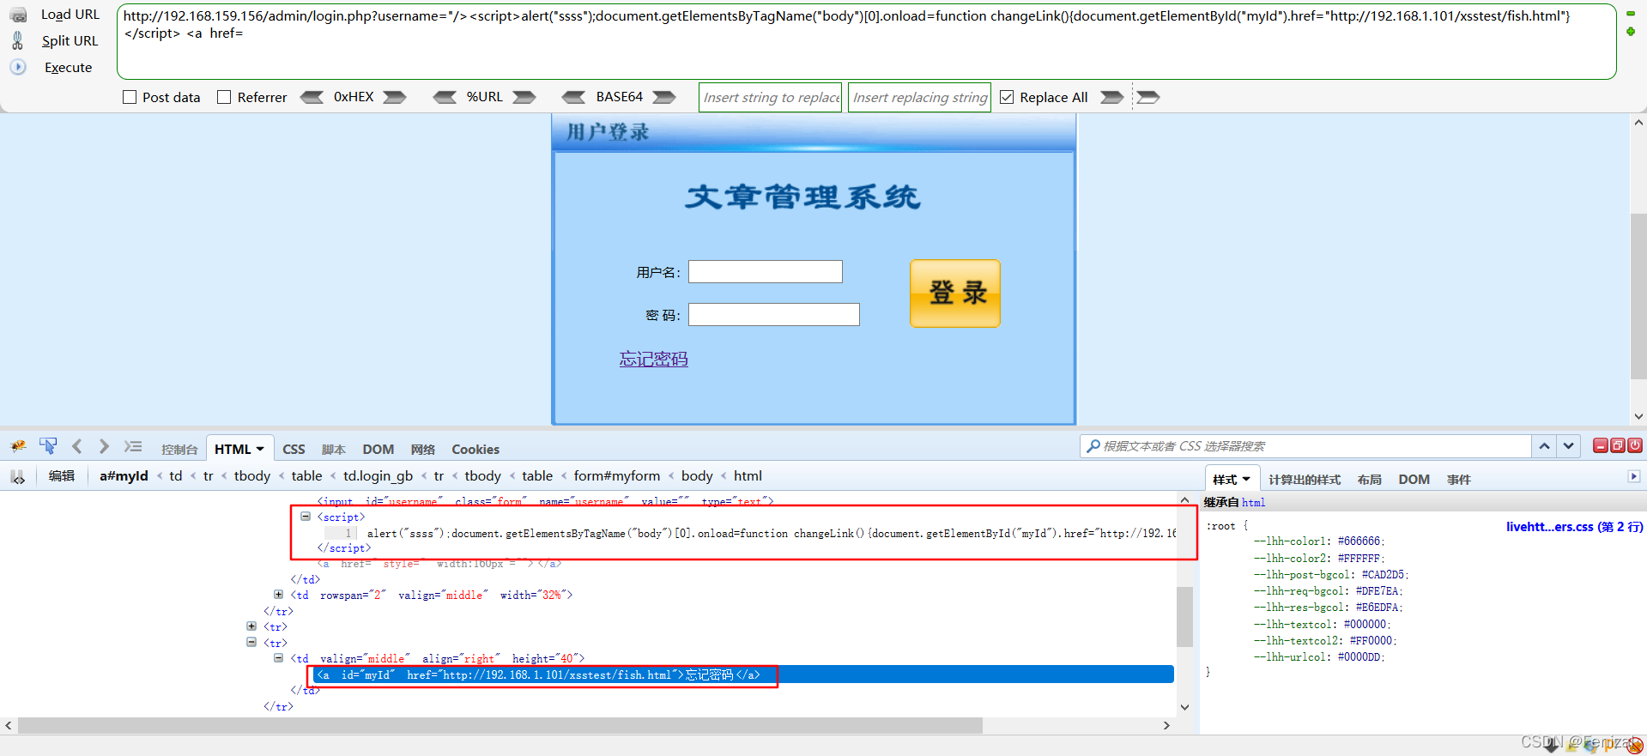Open the side panel DOM tab

[1414, 480]
